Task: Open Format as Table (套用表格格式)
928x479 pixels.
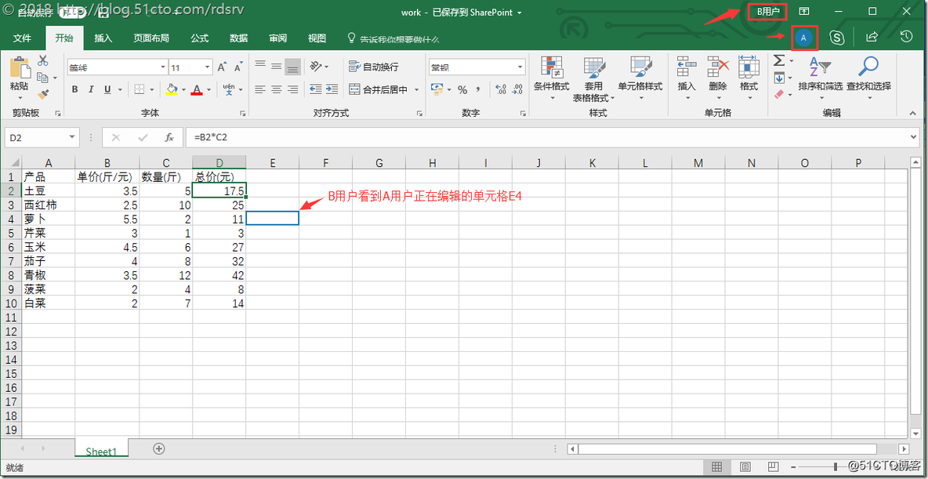Action: click(x=593, y=79)
